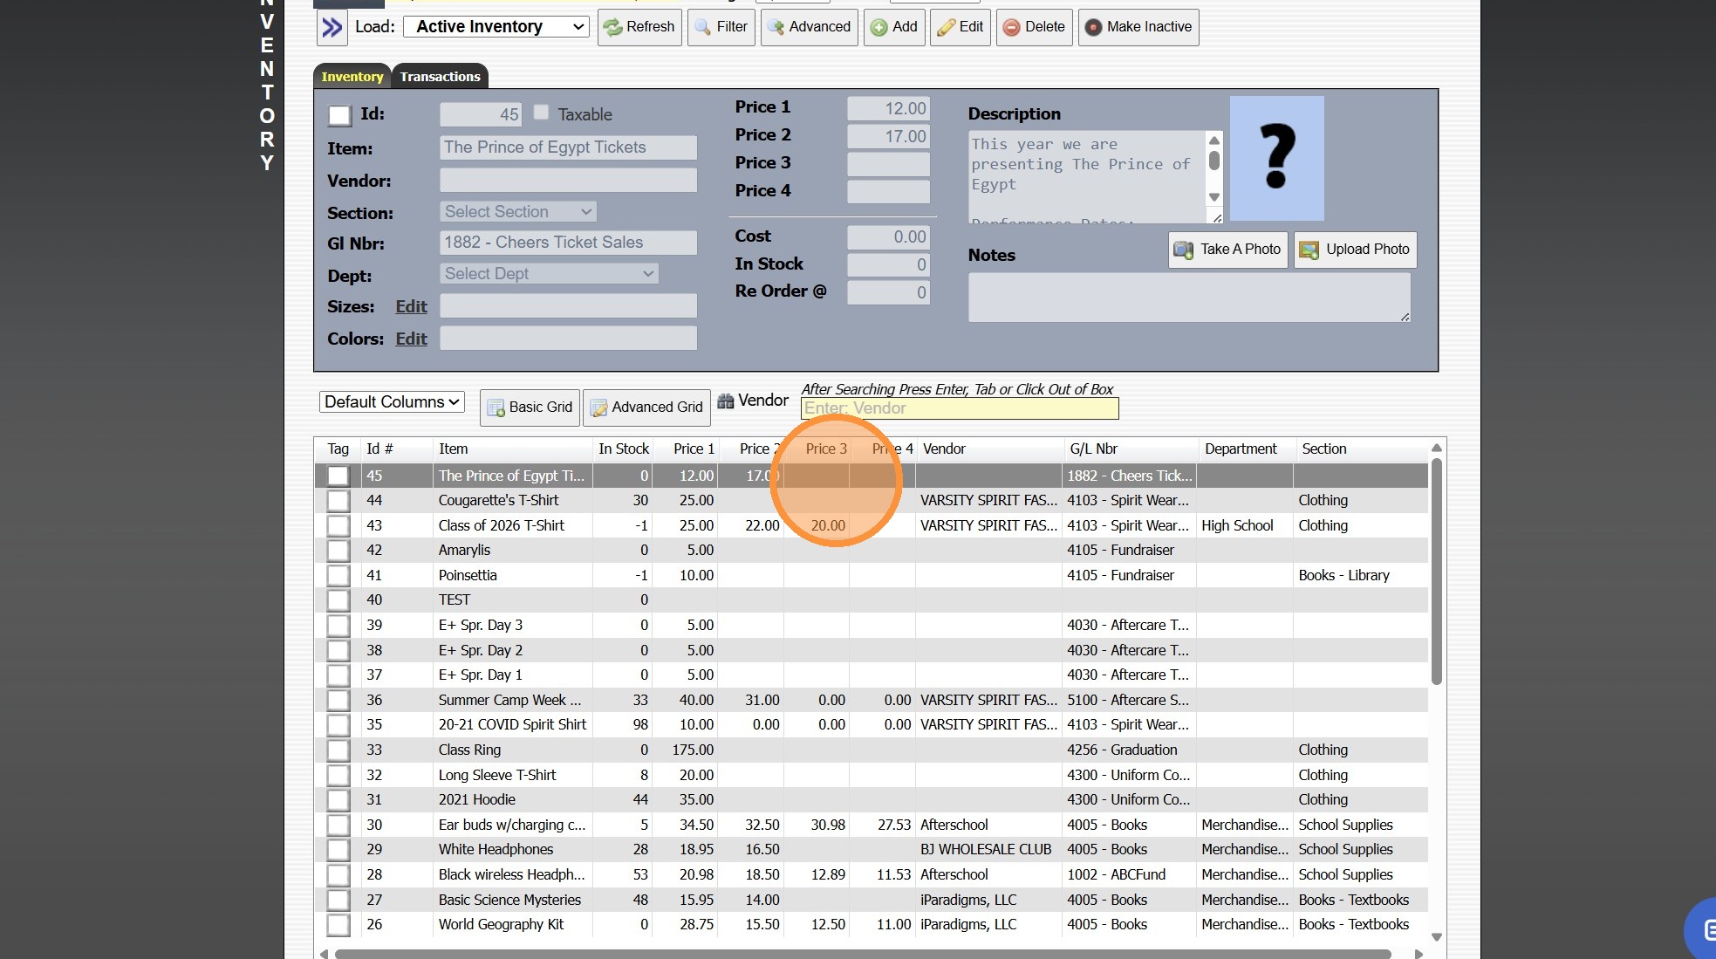Toggle the Taxable checkbox

coord(541,113)
